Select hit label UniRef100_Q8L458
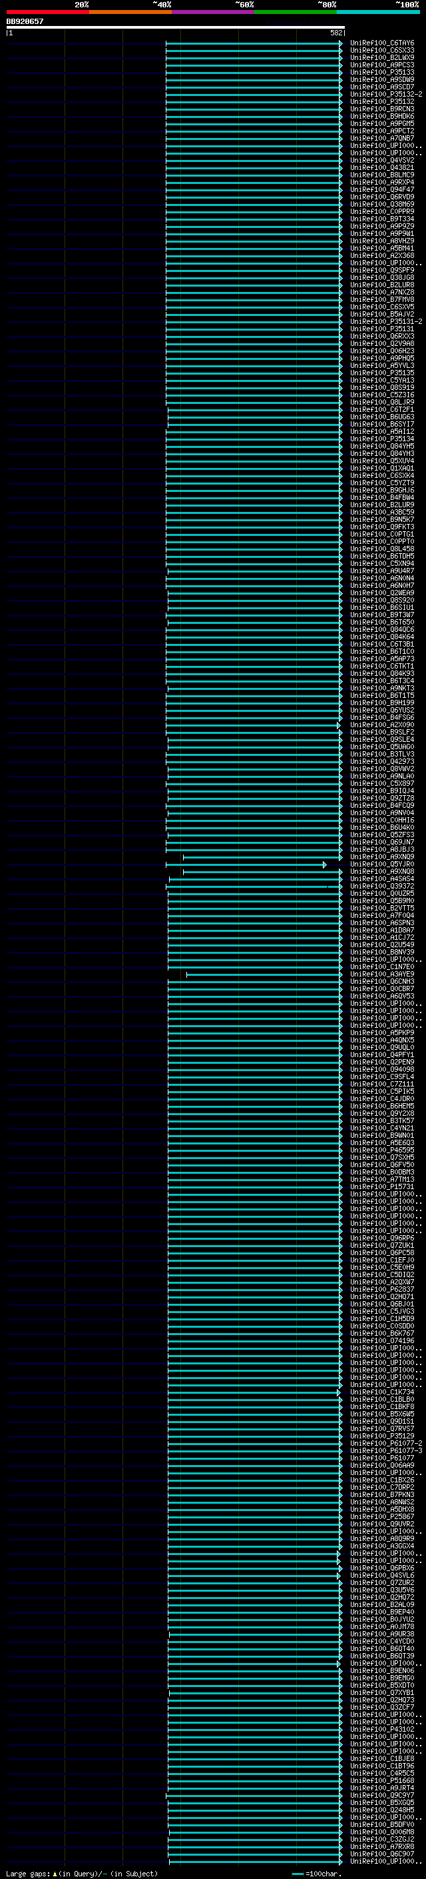426x1879 pixels. tap(382, 549)
